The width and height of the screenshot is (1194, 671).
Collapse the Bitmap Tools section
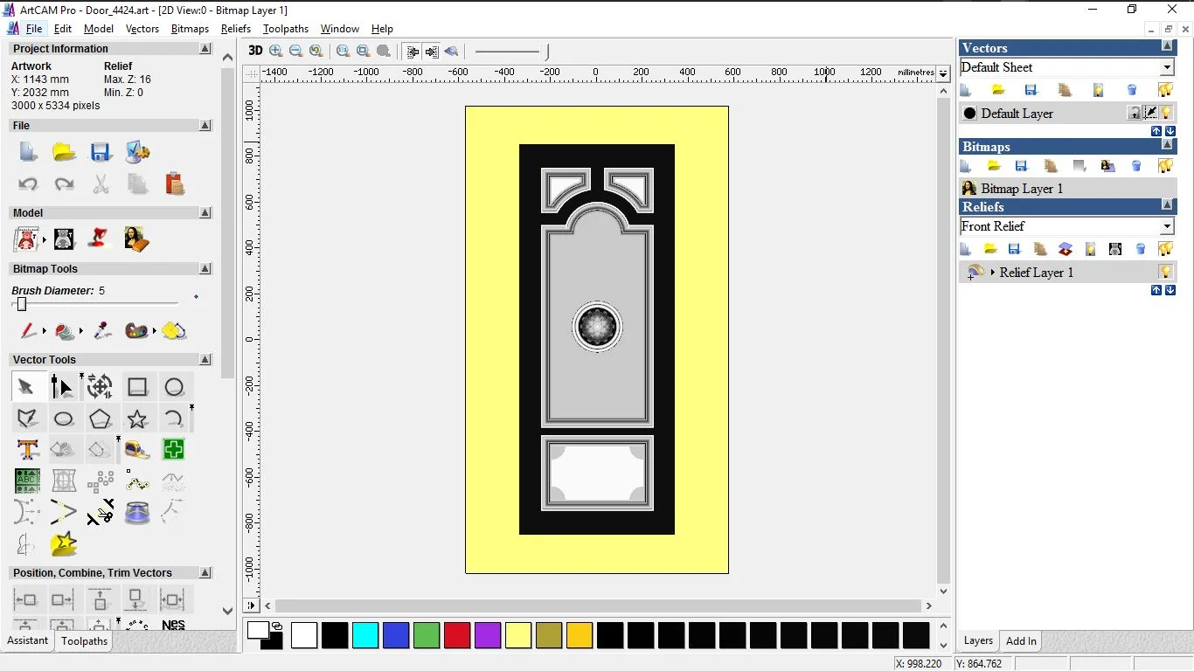tap(205, 269)
